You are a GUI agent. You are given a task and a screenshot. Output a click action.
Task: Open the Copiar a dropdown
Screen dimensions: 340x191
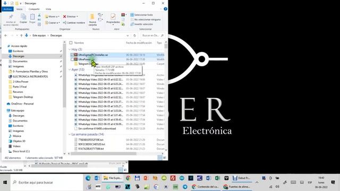tap(52, 22)
